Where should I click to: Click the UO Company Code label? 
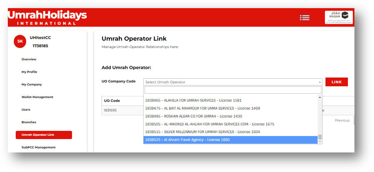118,81
